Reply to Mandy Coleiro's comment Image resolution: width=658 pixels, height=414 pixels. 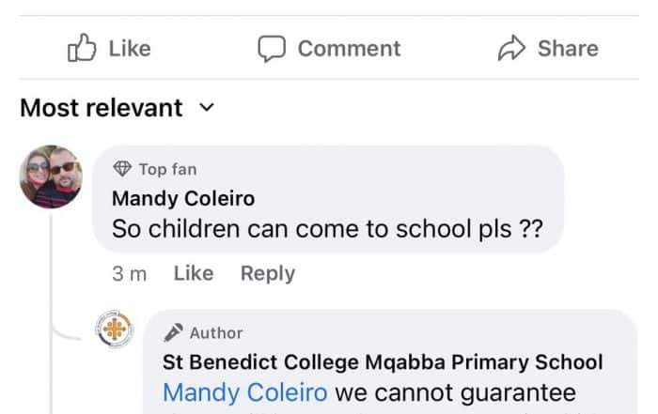click(x=268, y=273)
